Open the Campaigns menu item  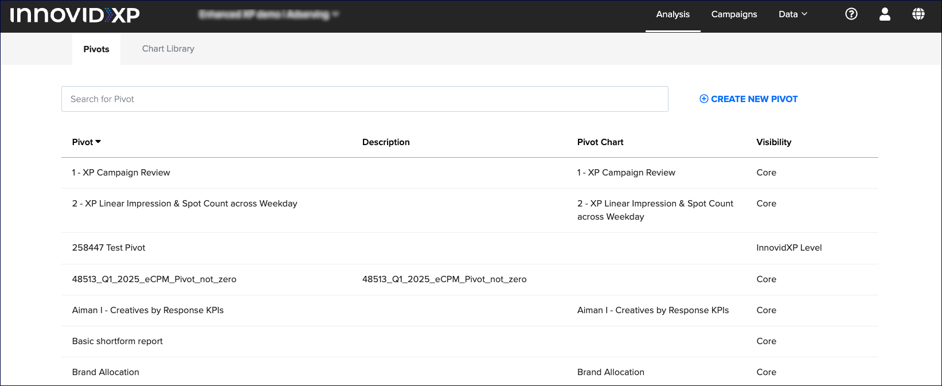(734, 14)
